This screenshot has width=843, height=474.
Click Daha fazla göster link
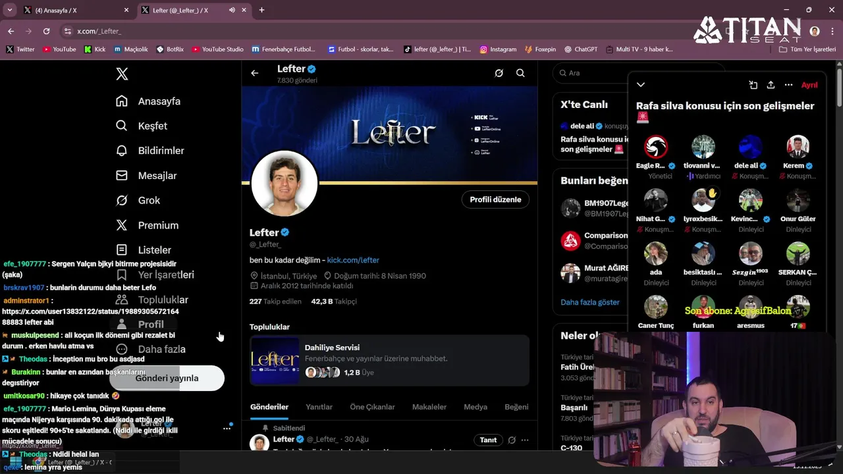pos(590,302)
